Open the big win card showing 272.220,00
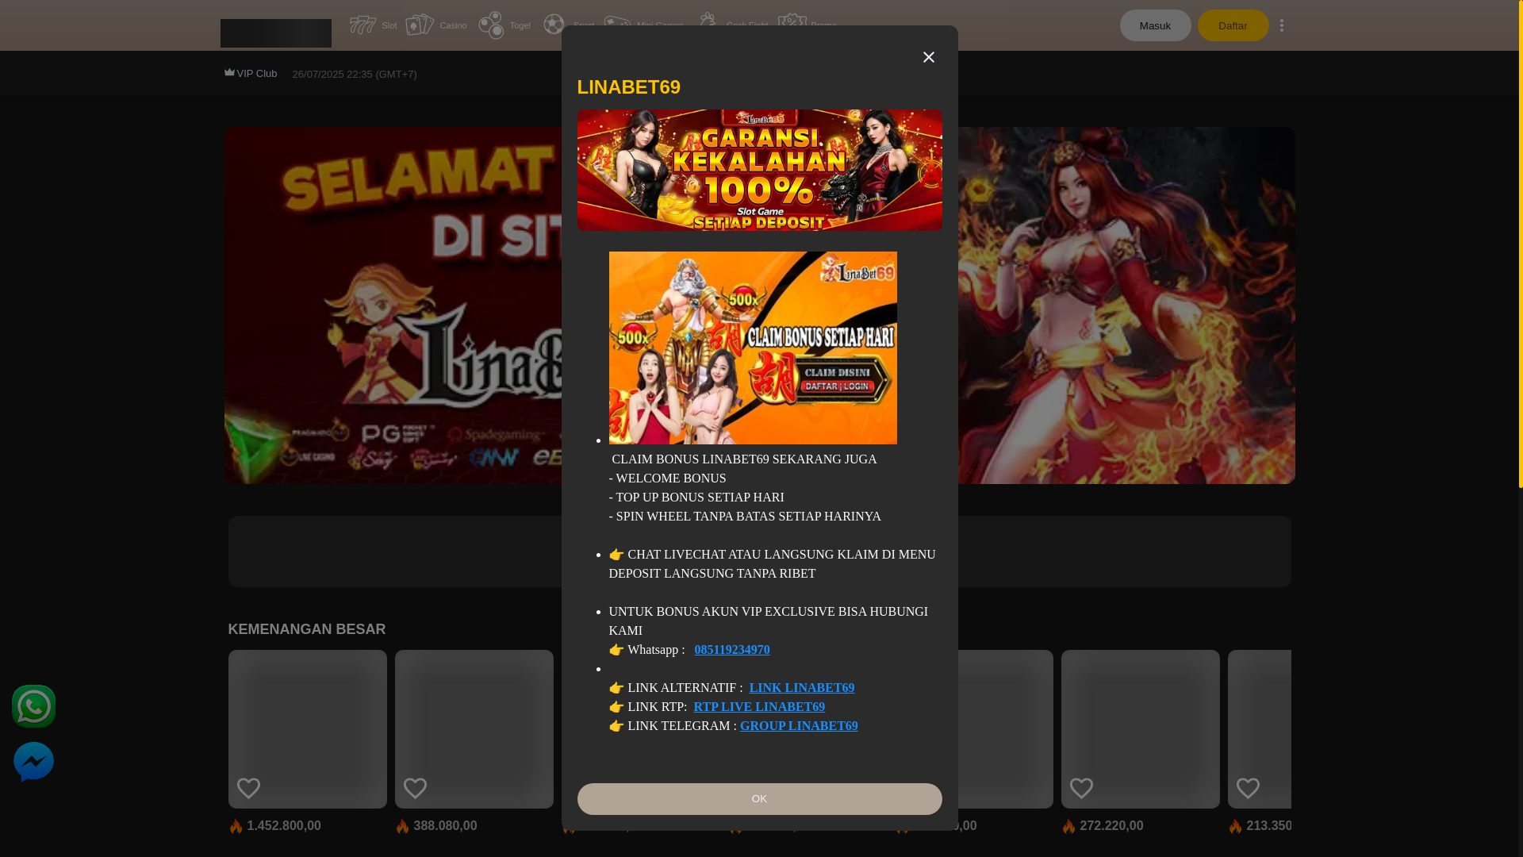Viewport: 1523px width, 857px height. [x=1141, y=729]
